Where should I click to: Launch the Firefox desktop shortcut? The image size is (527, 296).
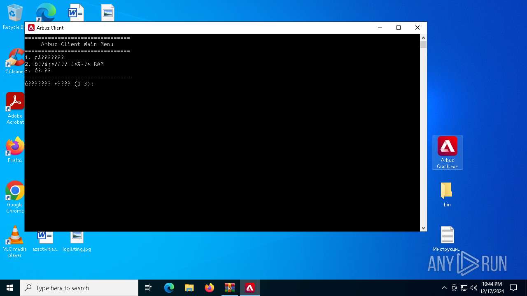point(15,150)
